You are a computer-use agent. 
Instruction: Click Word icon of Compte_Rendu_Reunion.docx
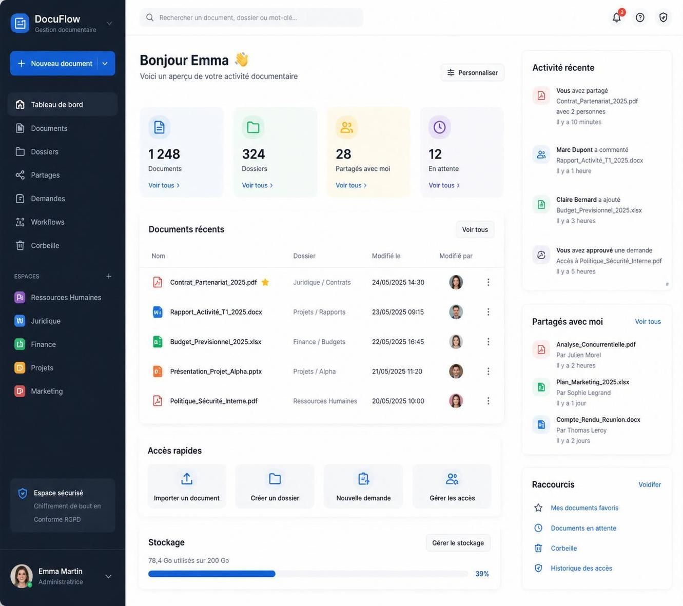[541, 424]
